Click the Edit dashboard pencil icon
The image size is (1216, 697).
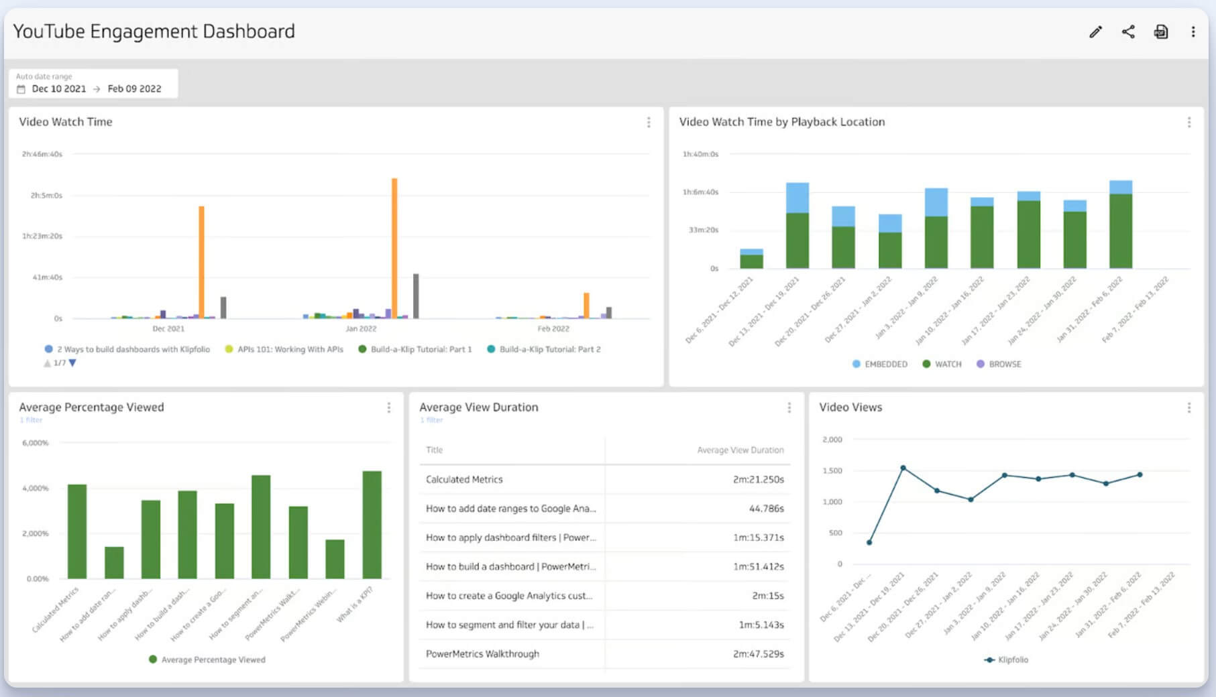coord(1096,31)
